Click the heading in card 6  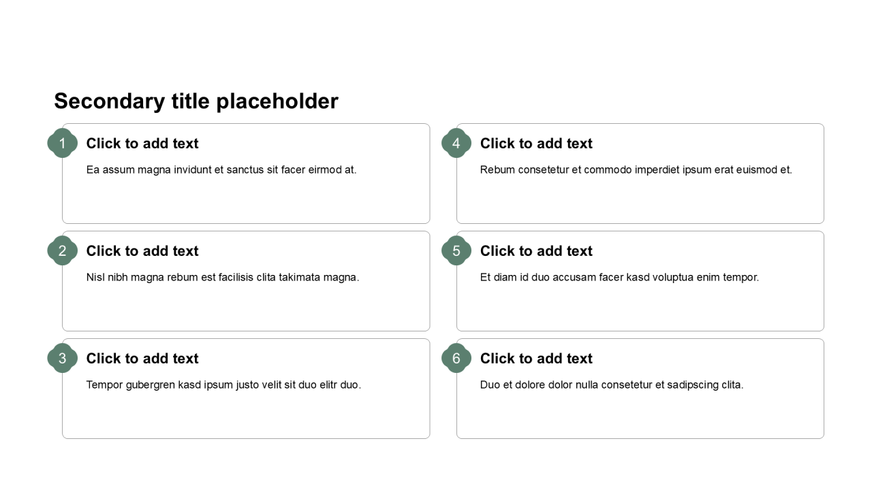click(536, 359)
